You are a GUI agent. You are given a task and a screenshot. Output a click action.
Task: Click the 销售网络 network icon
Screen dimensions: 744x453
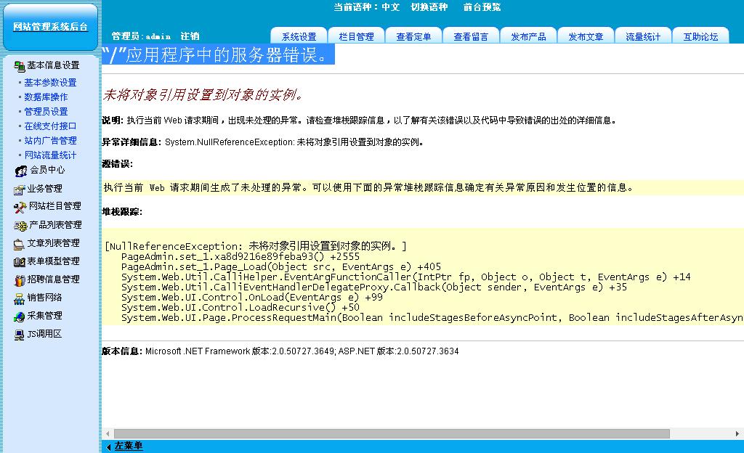(x=20, y=298)
